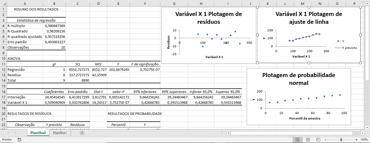
Task: Select the 'Observações' label cell
Action: (25, 47)
